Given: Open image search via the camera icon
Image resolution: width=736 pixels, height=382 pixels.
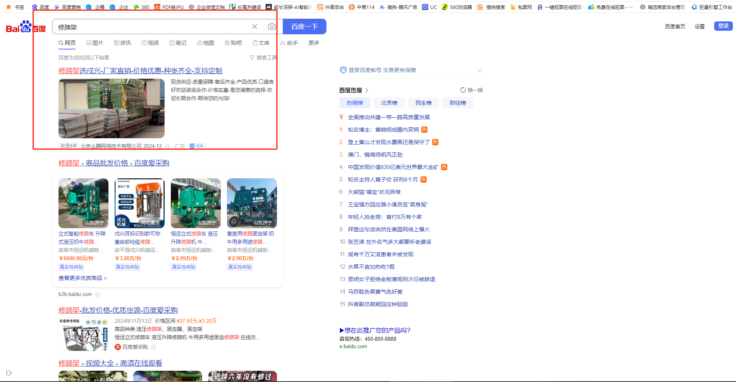Looking at the screenshot, I should (x=272, y=26).
